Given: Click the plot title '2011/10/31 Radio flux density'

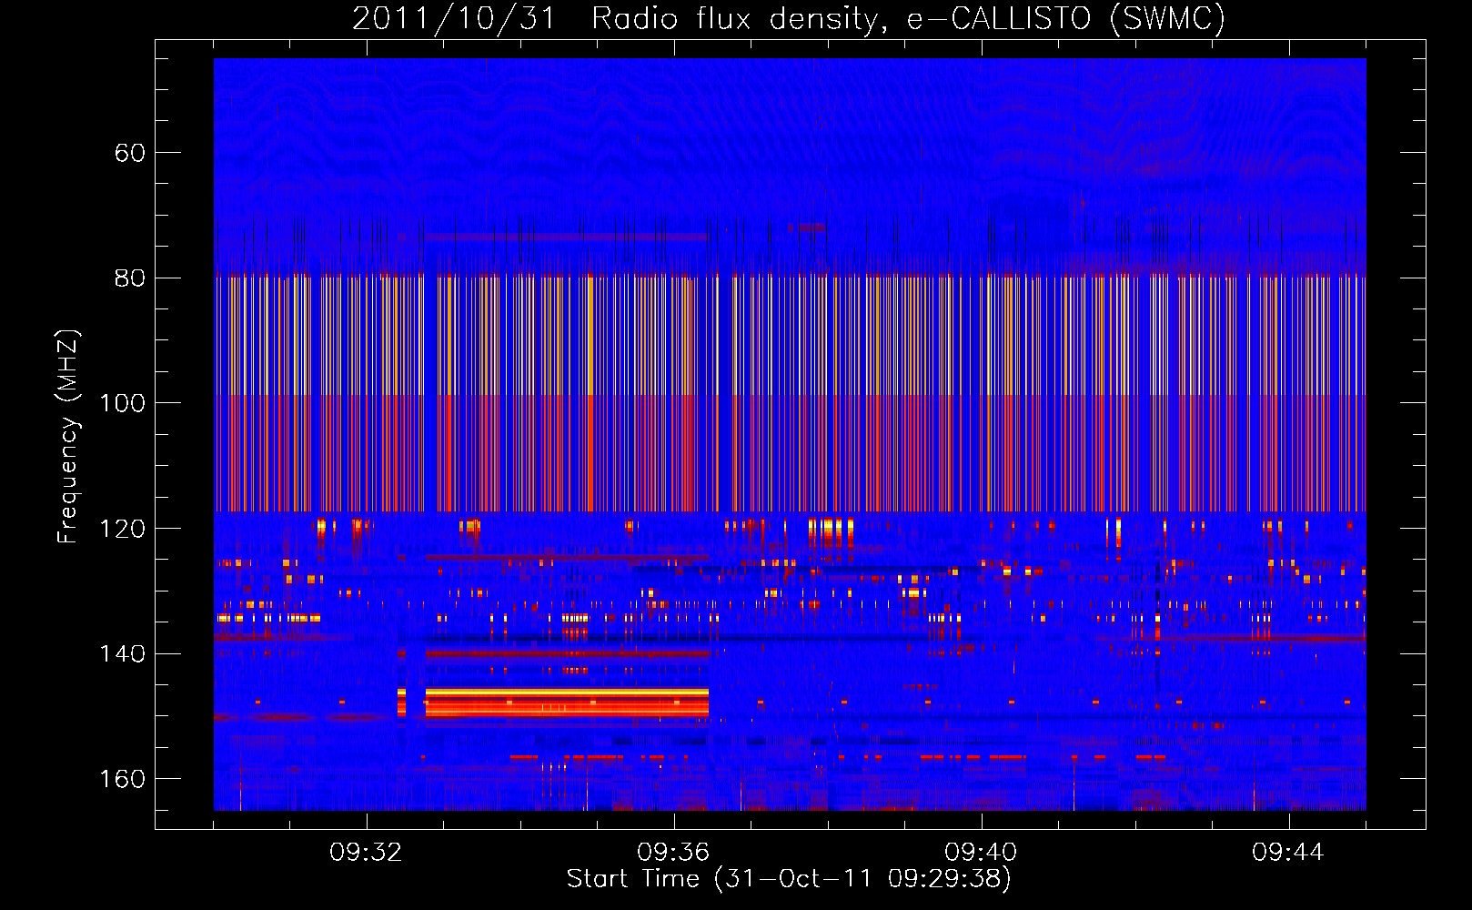Looking at the screenshot, I should 789,18.
